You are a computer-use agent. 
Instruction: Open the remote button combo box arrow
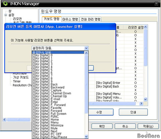click(x=86, y=48)
